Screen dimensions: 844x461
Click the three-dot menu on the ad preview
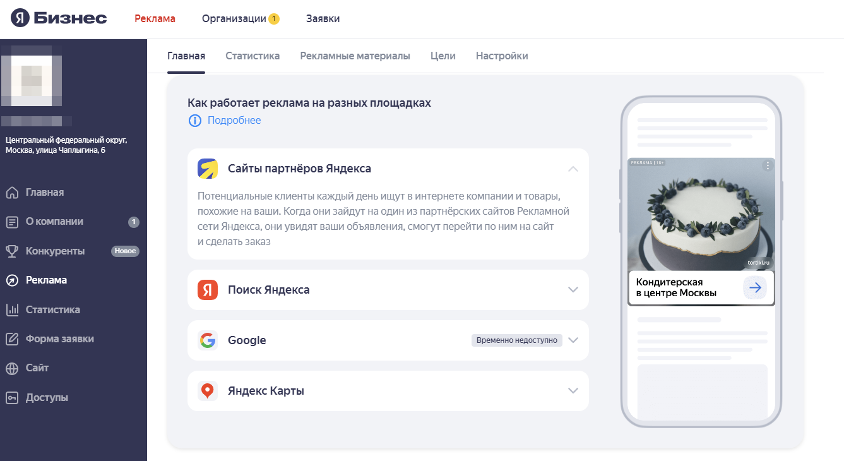point(768,165)
